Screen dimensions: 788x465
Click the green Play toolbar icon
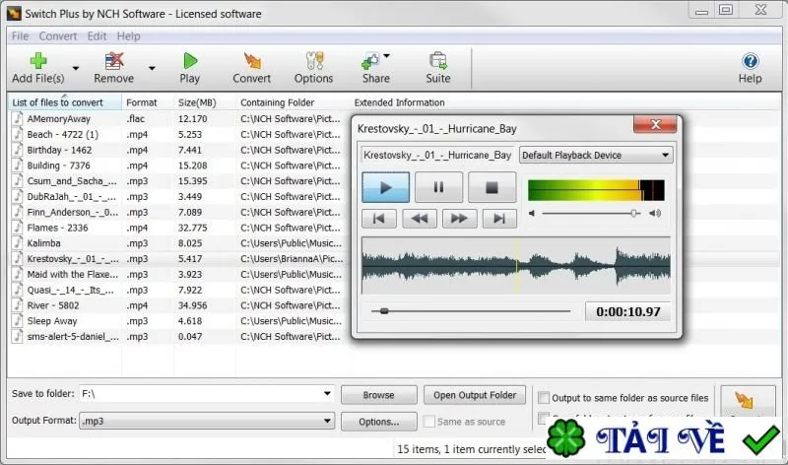tap(190, 61)
